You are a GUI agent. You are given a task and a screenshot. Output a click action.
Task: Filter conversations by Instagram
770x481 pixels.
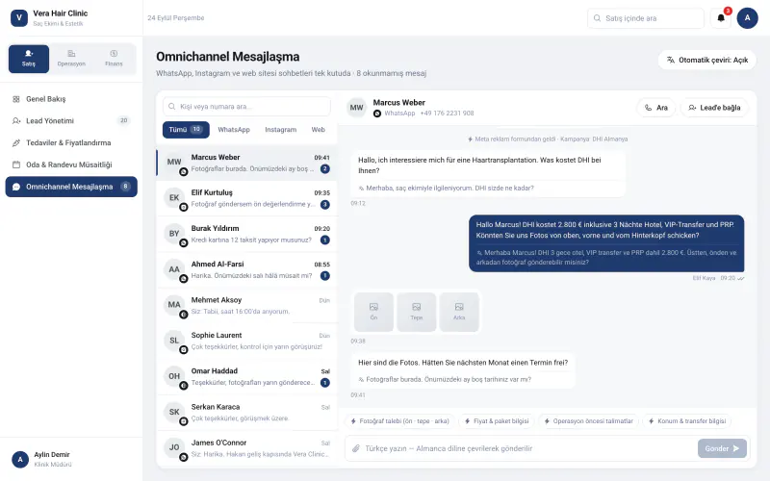[x=280, y=130]
